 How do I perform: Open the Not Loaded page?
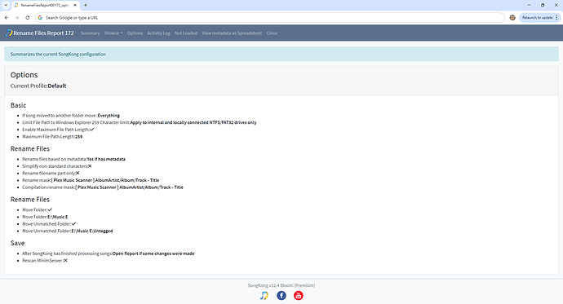(186, 33)
